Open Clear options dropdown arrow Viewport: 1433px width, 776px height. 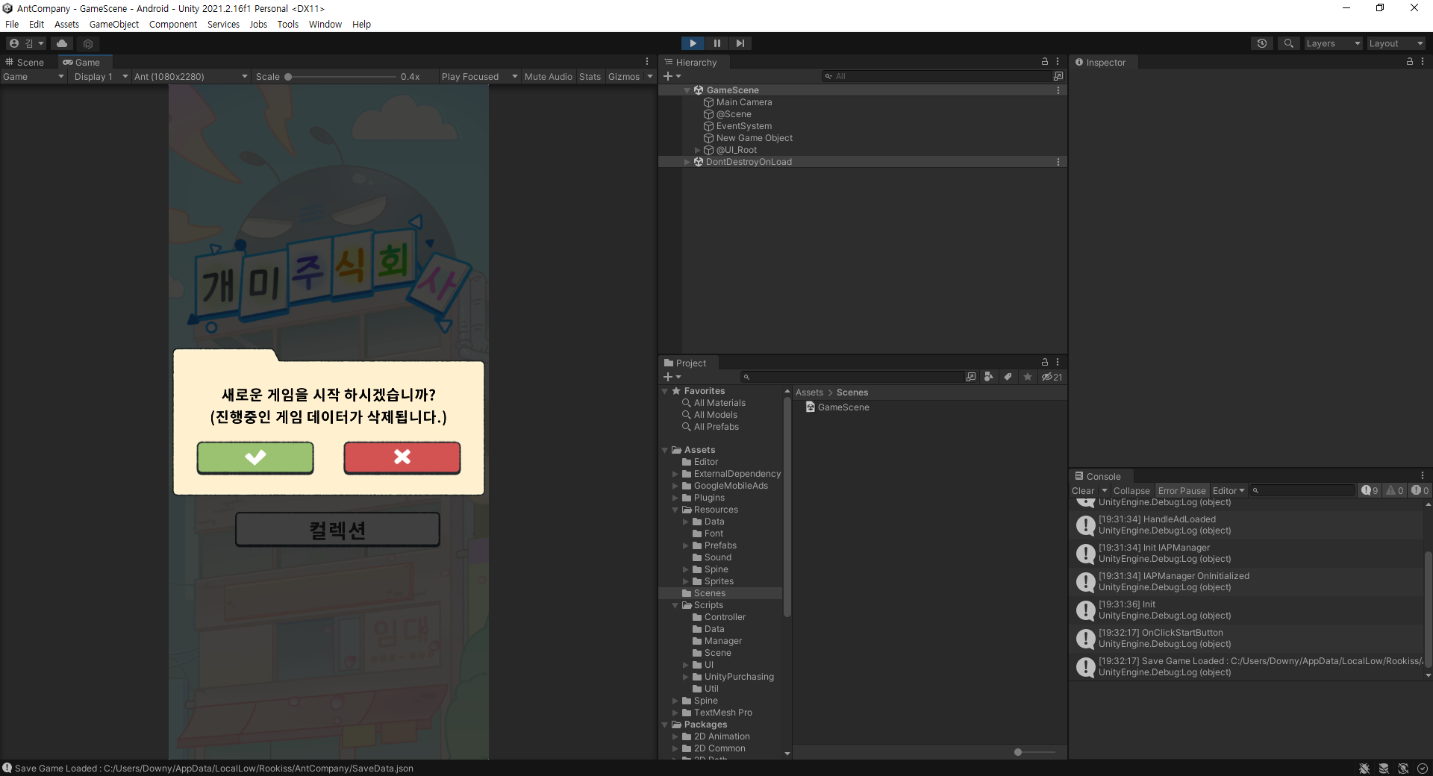1104,490
